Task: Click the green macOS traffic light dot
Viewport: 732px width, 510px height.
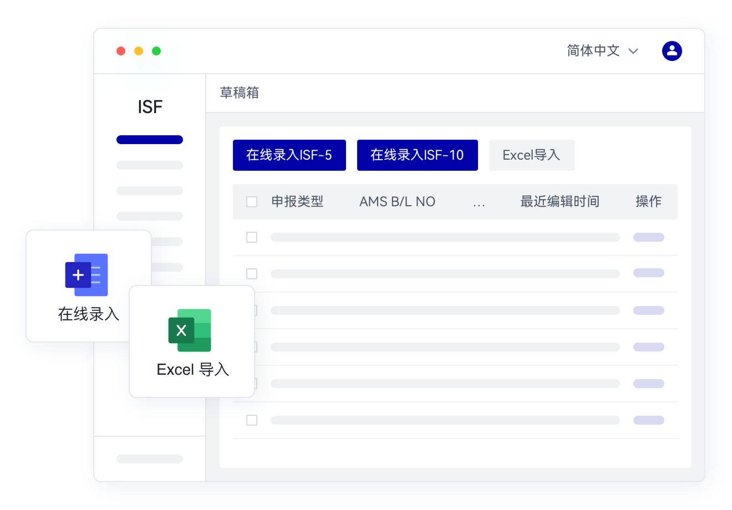Action: 157,50
